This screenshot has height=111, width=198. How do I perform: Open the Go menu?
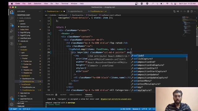click(x=52, y=4)
